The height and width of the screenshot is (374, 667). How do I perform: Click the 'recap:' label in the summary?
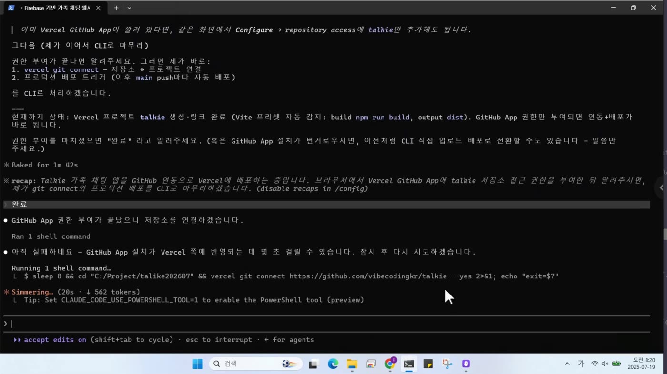24,180
